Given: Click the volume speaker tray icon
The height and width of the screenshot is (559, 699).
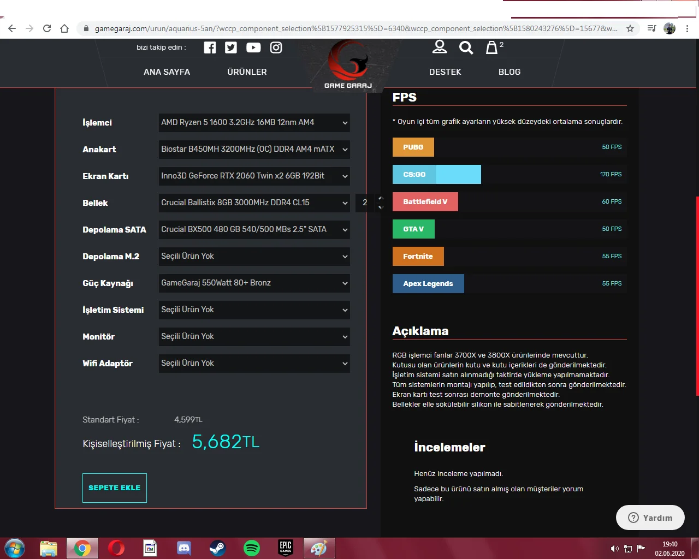Looking at the screenshot, I should pyautogui.click(x=615, y=549).
